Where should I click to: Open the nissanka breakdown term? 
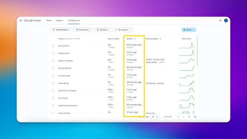[149, 60]
